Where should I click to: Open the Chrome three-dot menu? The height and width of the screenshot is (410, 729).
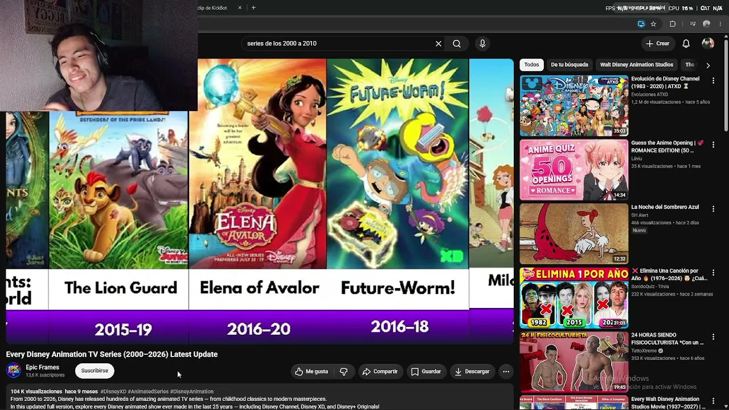click(721, 24)
